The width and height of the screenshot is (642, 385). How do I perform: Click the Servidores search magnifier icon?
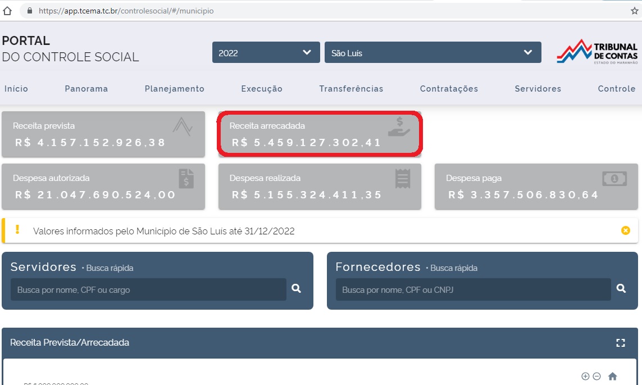pos(297,289)
